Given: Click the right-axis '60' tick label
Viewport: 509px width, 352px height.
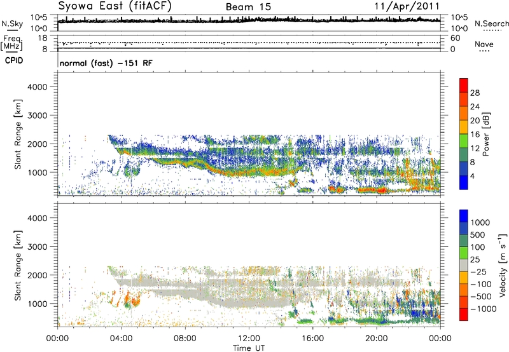Looking at the screenshot, I should click(455, 38).
